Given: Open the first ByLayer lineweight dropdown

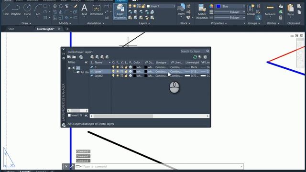Looking at the screenshot, I should [244, 12].
